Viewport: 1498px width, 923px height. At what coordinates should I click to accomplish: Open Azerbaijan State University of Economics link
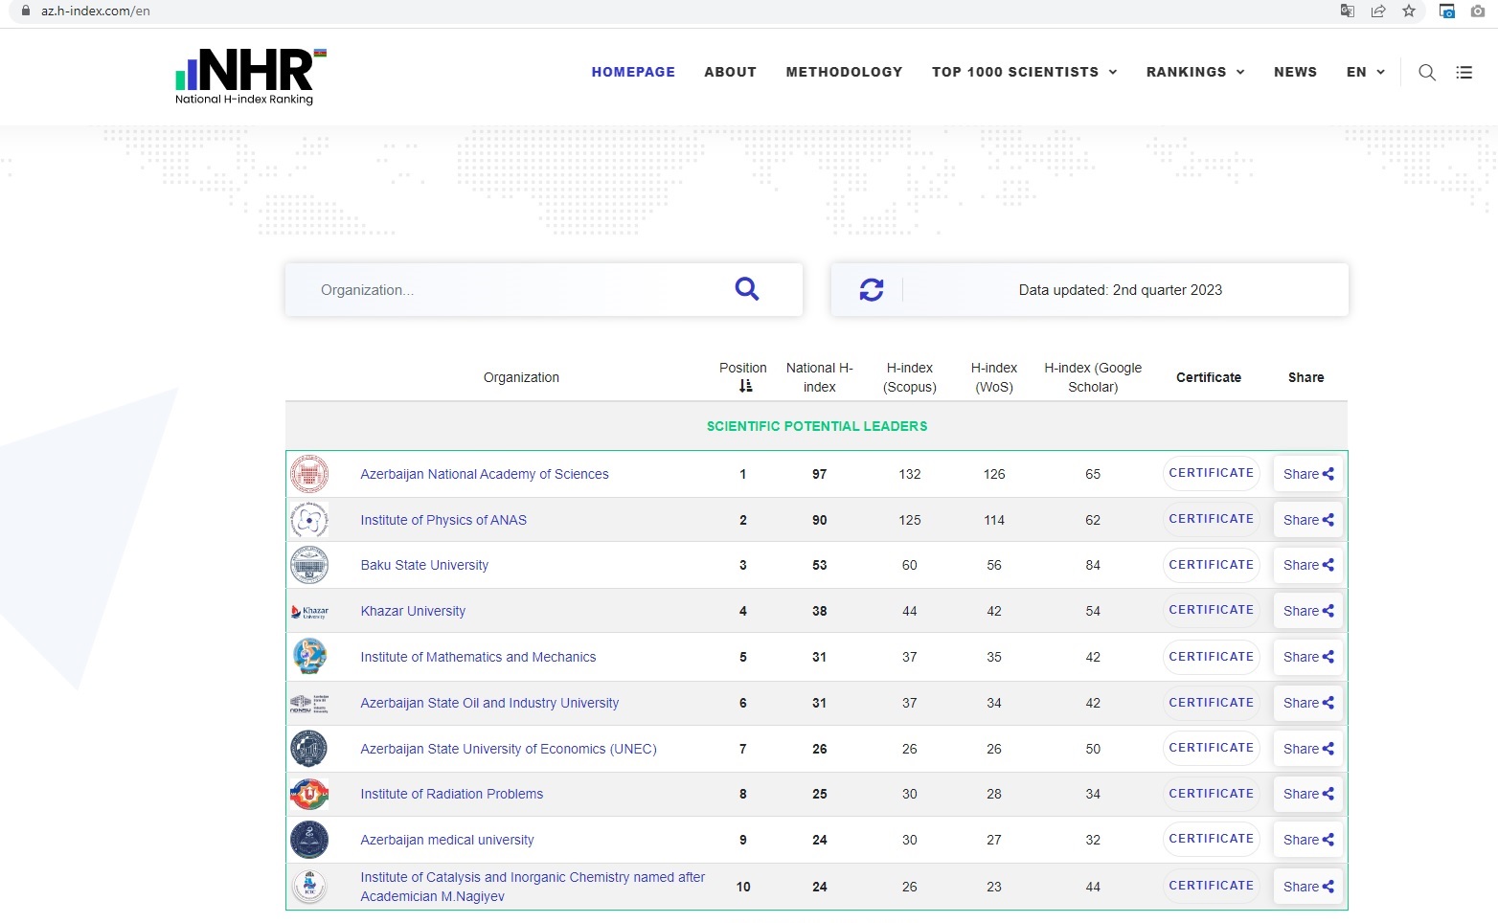click(509, 749)
